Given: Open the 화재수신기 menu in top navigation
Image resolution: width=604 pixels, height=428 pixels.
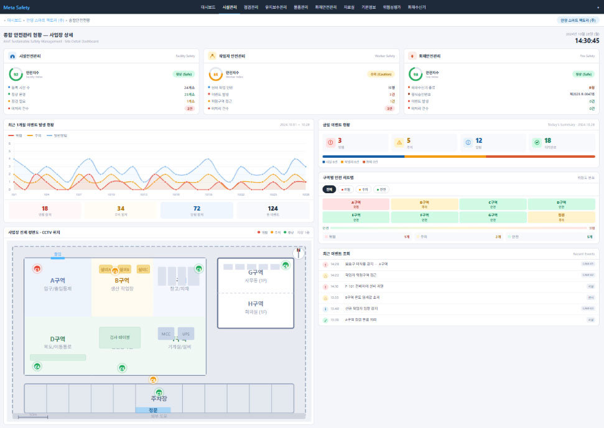Looking at the screenshot, I should point(417,7).
